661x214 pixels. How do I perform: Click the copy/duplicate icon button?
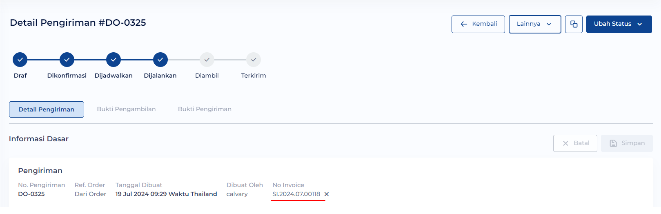click(x=574, y=24)
